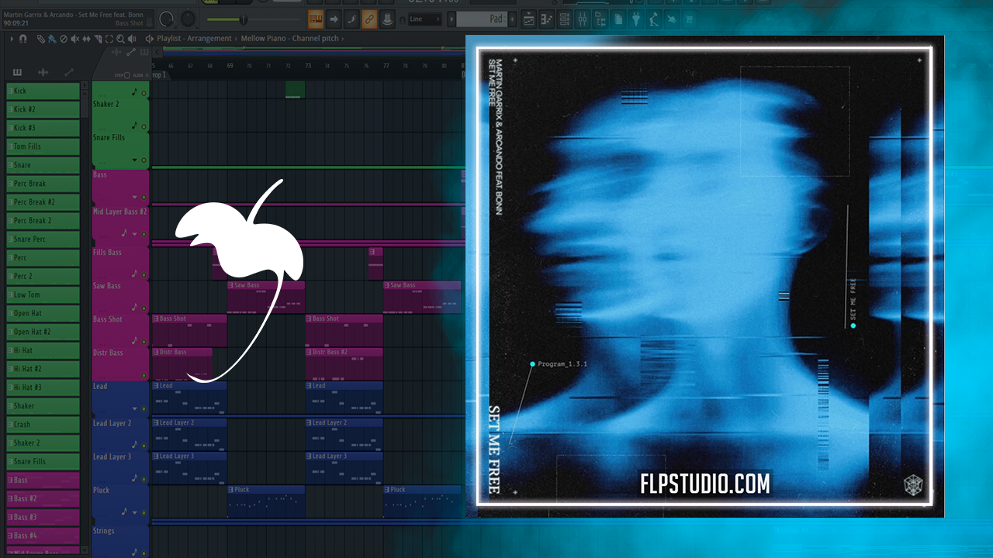Image resolution: width=993 pixels, height=558 pixels.
Task: Toggle the link-to-controller chain button
Action: click(370, 19)
